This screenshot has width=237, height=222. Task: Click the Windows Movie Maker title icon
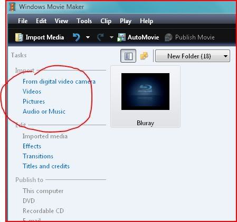(12, 7)
